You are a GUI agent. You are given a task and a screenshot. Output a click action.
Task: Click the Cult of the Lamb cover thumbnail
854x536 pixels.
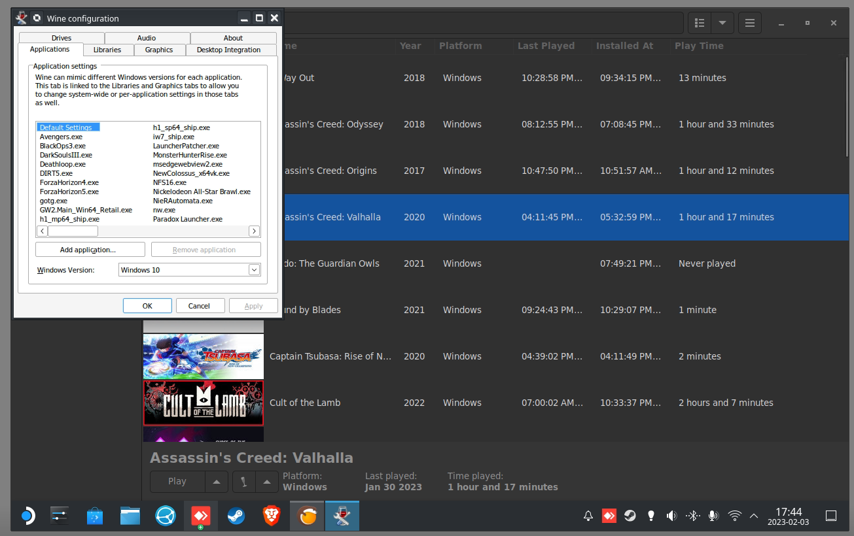[204, 403]
